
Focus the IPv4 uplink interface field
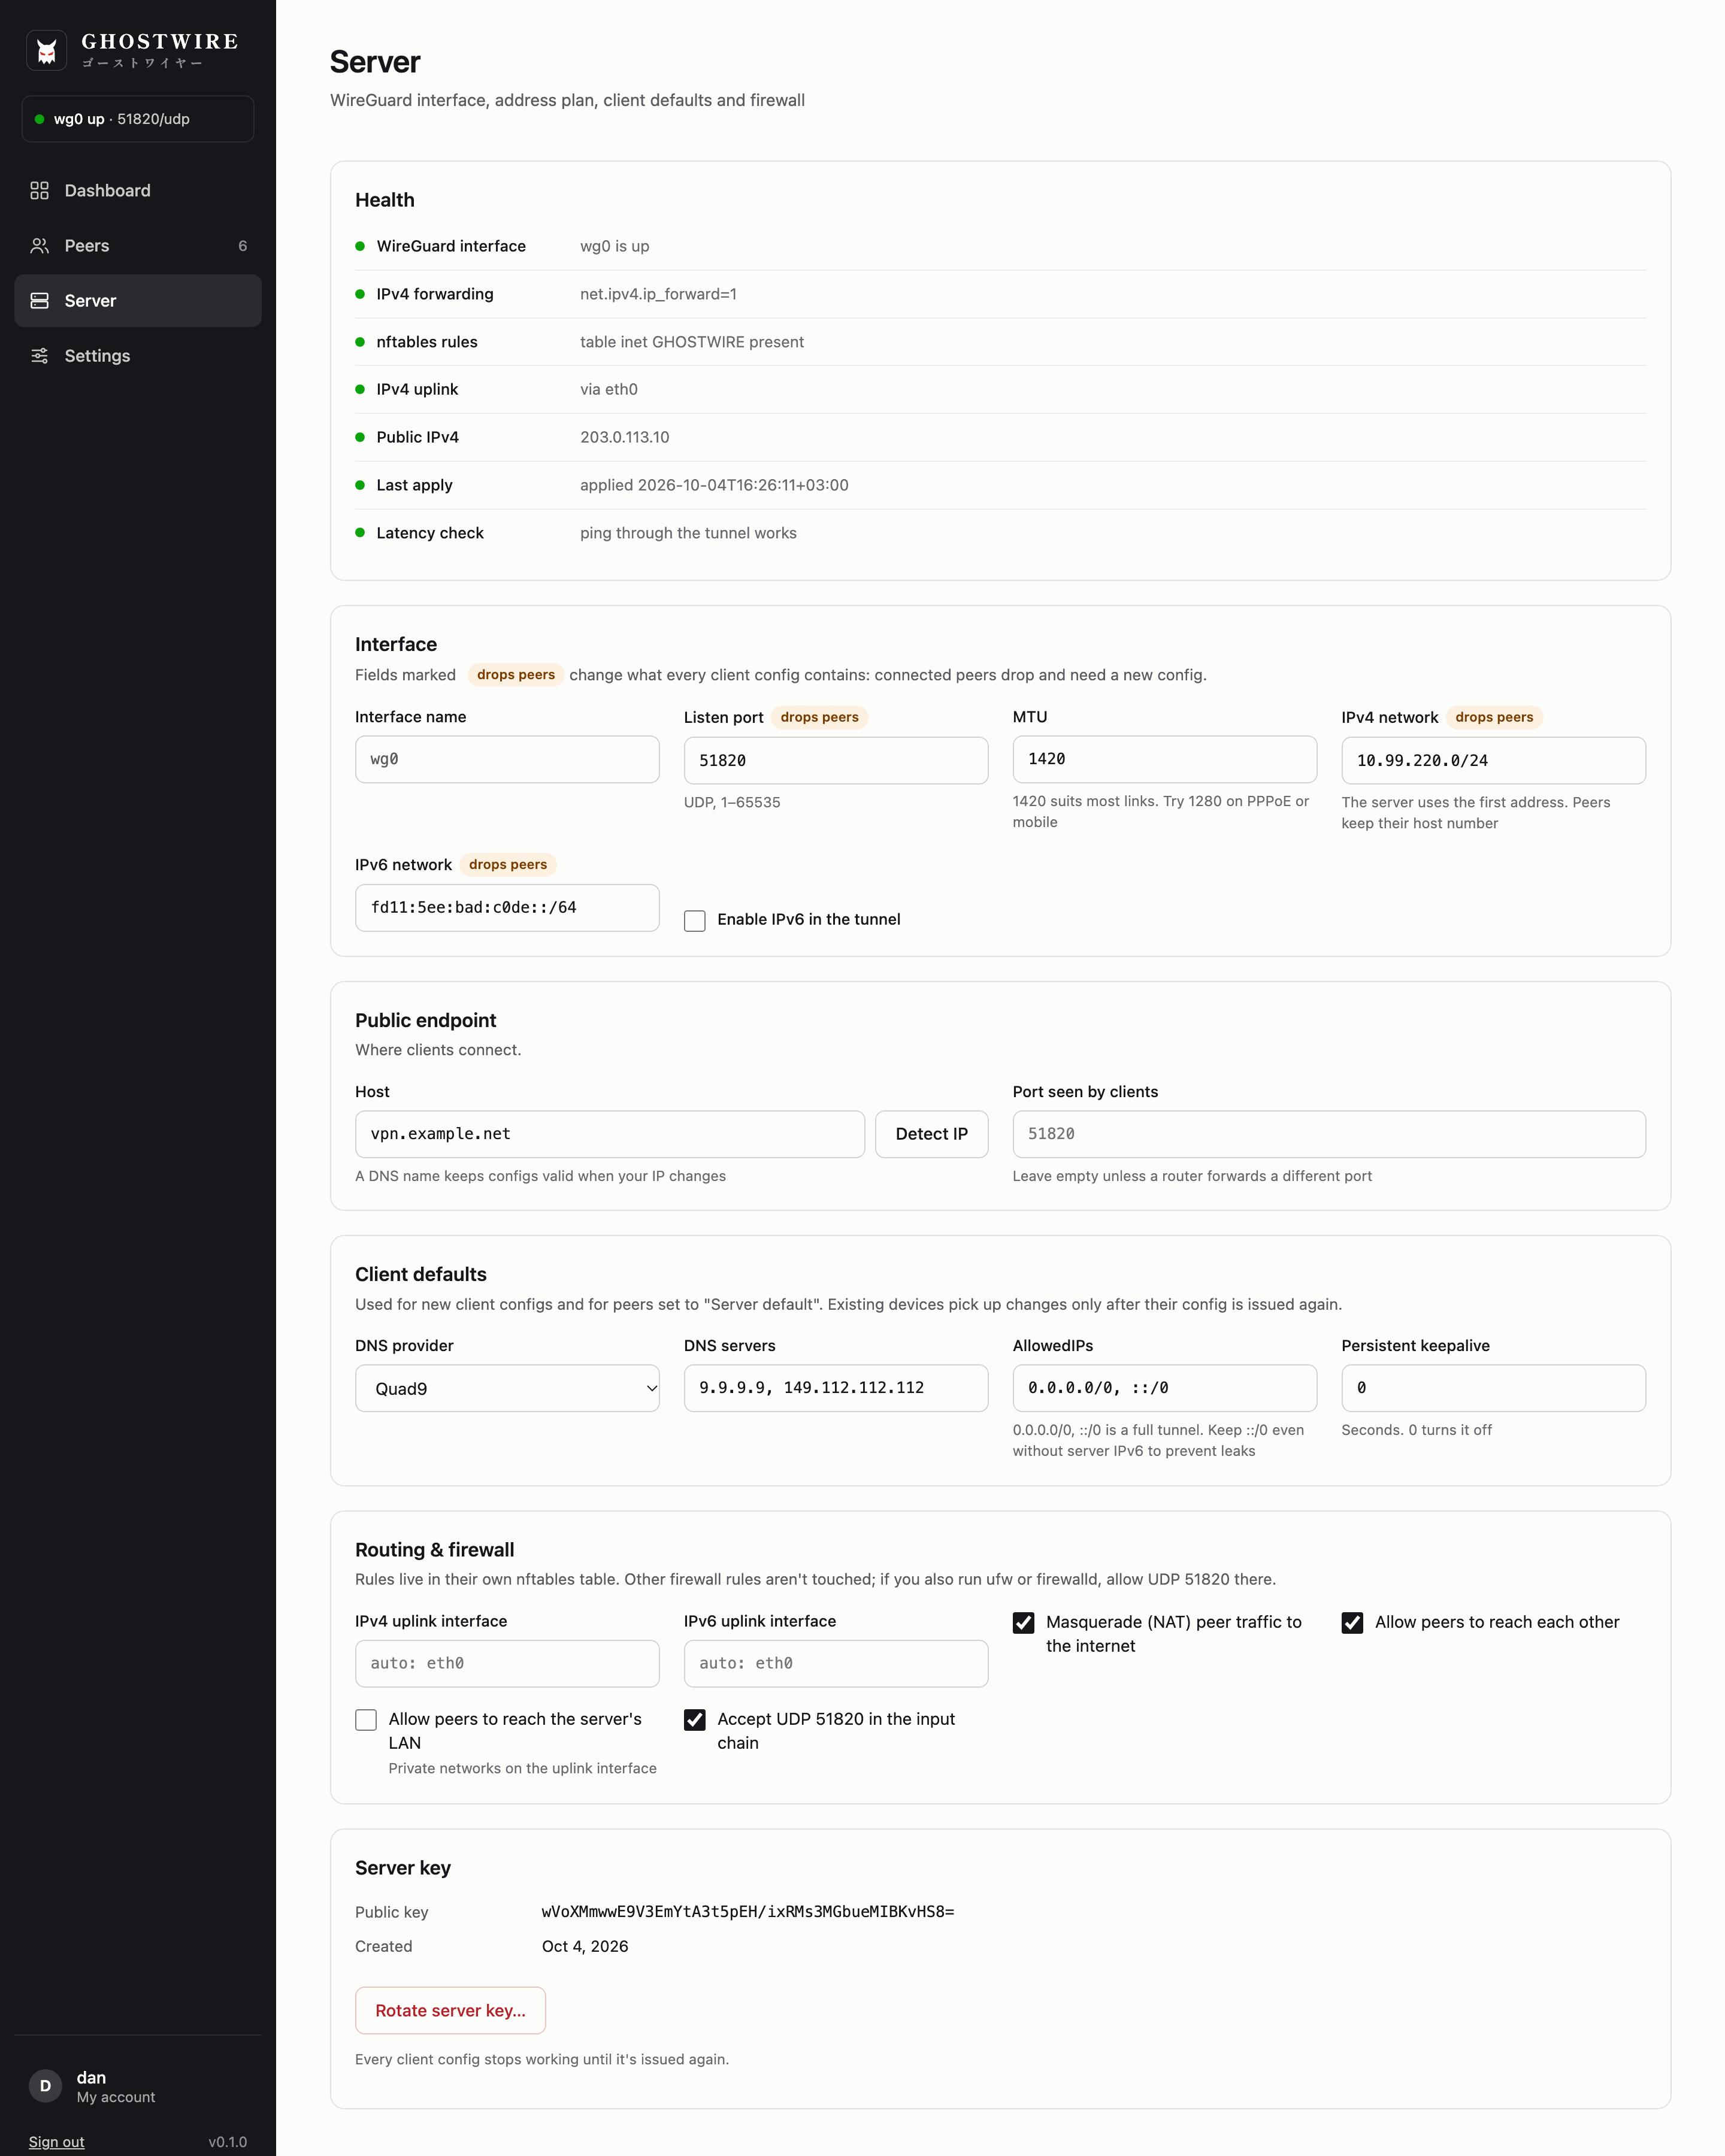click(x=507, y=1663)
